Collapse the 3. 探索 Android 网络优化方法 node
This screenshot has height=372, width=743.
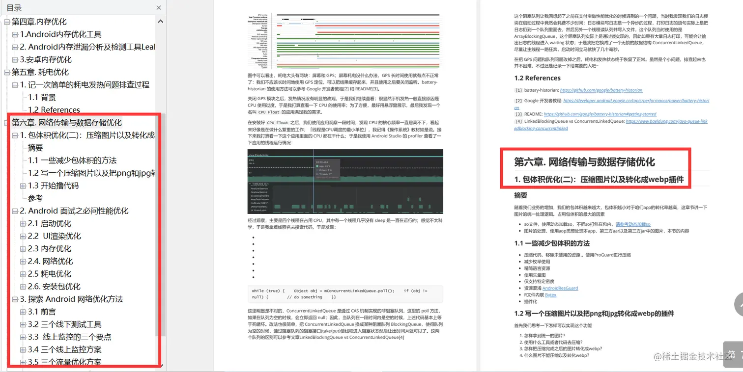pyautogui.click(x=15, y=299)
